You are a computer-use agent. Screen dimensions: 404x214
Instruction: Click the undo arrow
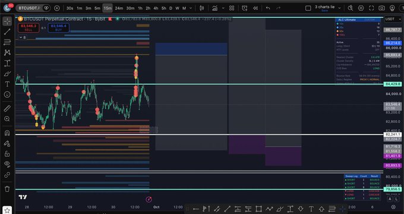coord(268,8)
